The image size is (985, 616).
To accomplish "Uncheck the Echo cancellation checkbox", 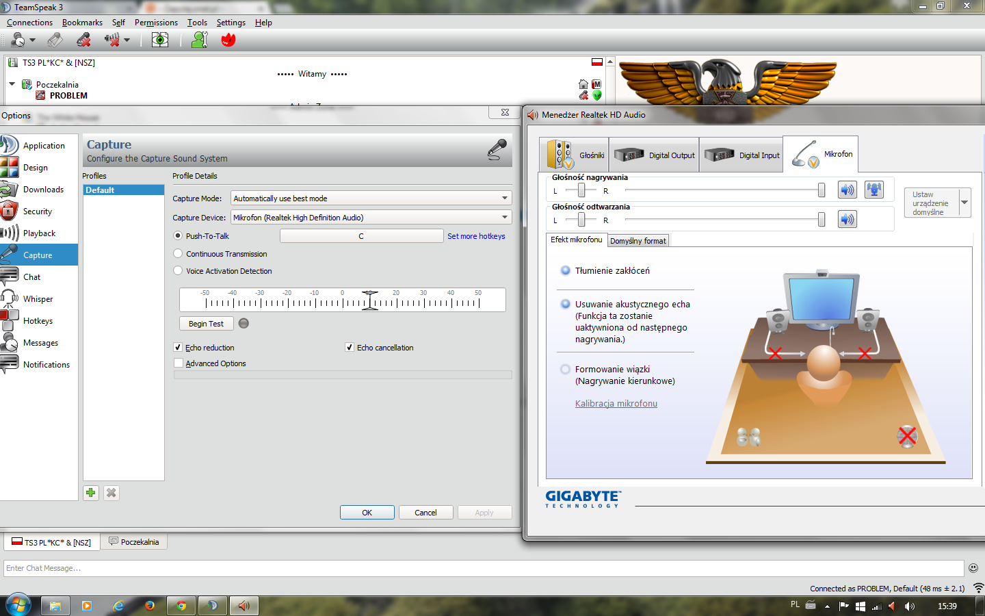I will click(350, 348).
